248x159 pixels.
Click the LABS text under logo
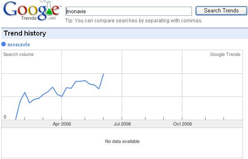[52, 18]
